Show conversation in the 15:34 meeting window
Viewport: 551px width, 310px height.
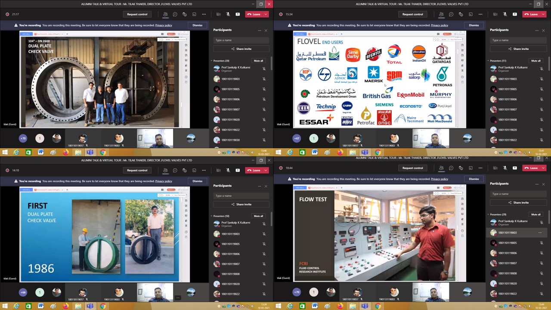[451, 14]
